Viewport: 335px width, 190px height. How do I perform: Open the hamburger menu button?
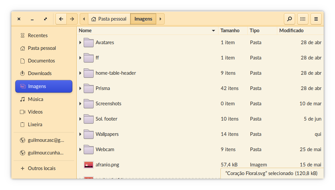(x=316, y=19)
